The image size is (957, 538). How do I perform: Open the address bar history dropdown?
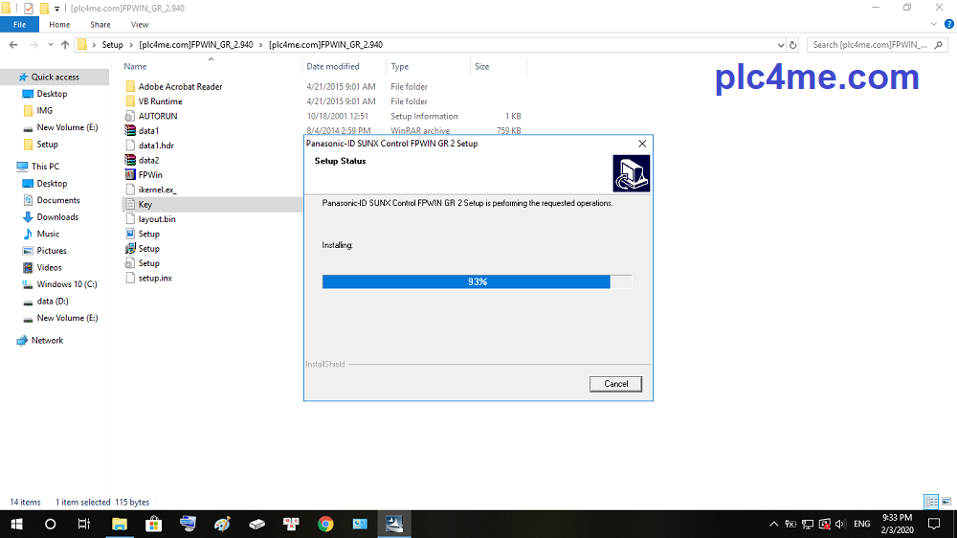[780, 45]
